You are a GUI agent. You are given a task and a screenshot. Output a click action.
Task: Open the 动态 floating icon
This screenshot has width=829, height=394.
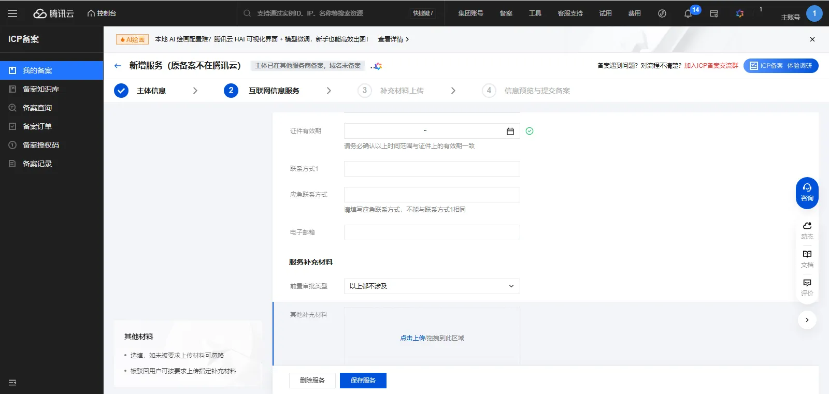click(807, 231)
